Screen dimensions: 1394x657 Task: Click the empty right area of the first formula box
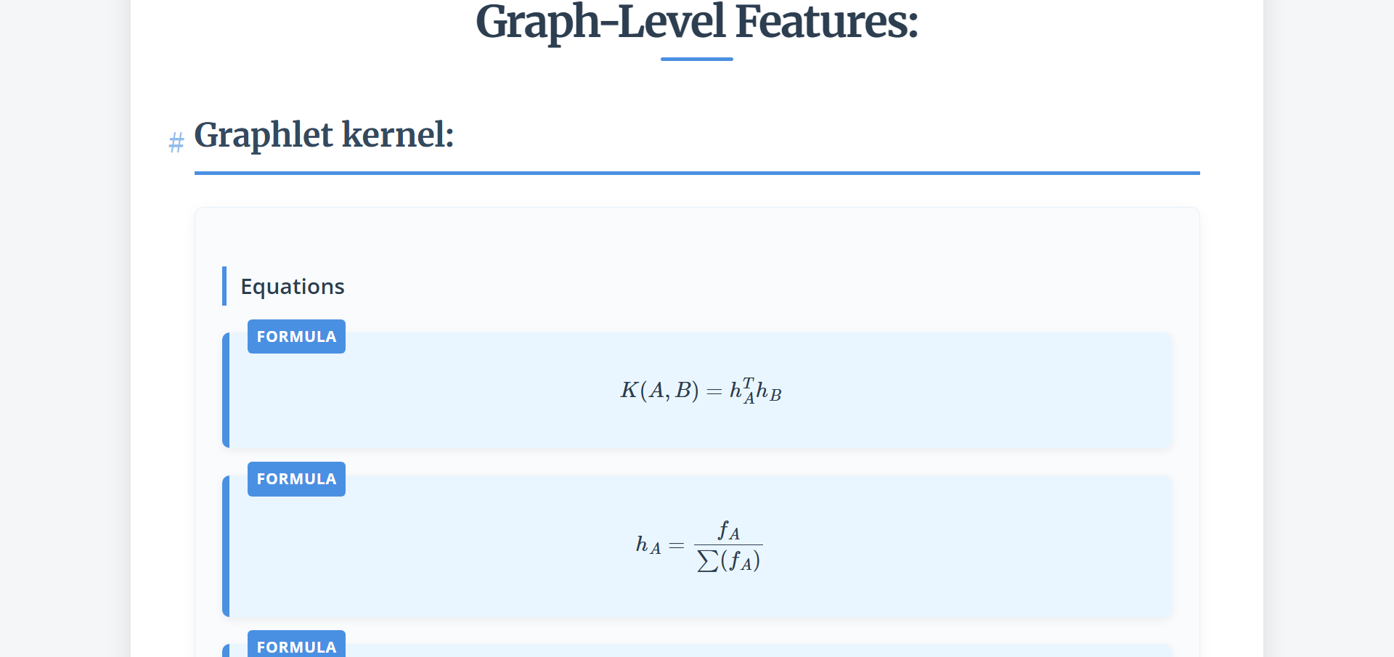tap(1016, 391)
